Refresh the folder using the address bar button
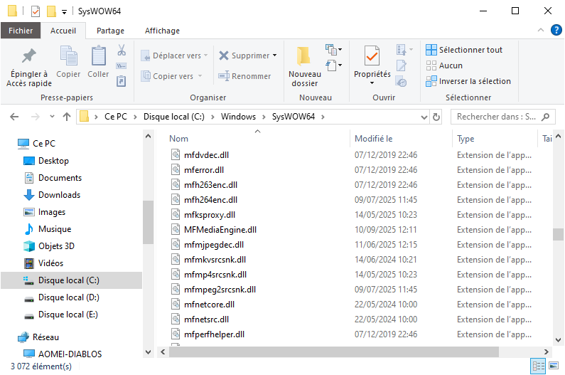This screenshot has height=375, width=565. tap(436, 117)
